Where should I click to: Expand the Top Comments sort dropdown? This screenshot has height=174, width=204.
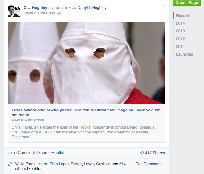[150, 164]
